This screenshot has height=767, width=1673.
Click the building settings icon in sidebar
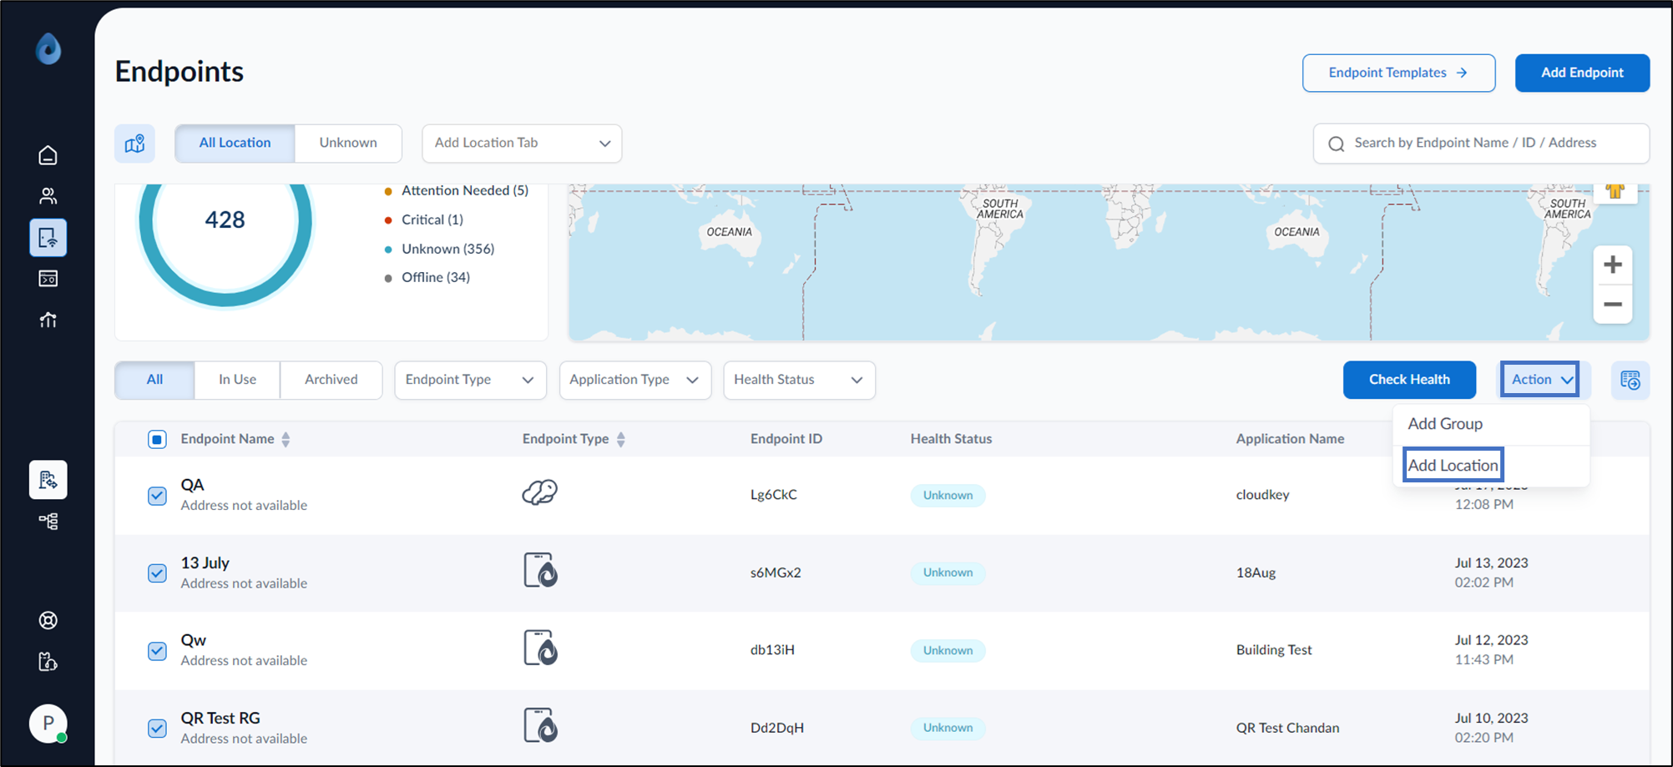48,480
